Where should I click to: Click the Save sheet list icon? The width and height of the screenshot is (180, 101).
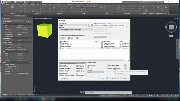pyautogui.click(x=92, y=25)
